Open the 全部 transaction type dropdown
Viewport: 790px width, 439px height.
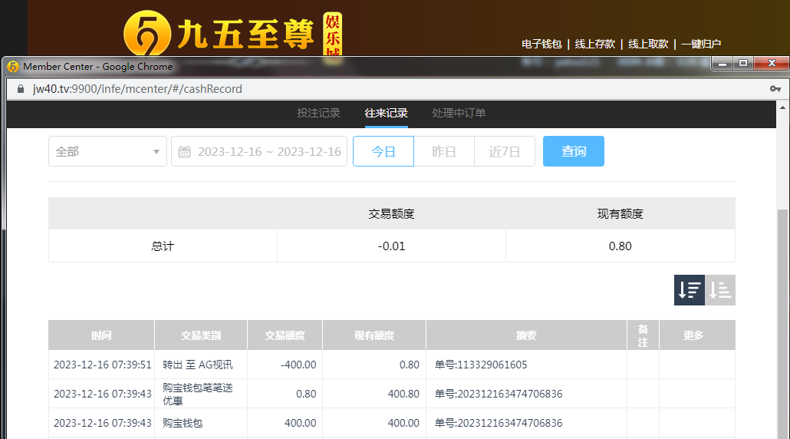pyautogui.click(x=107, y=151)
